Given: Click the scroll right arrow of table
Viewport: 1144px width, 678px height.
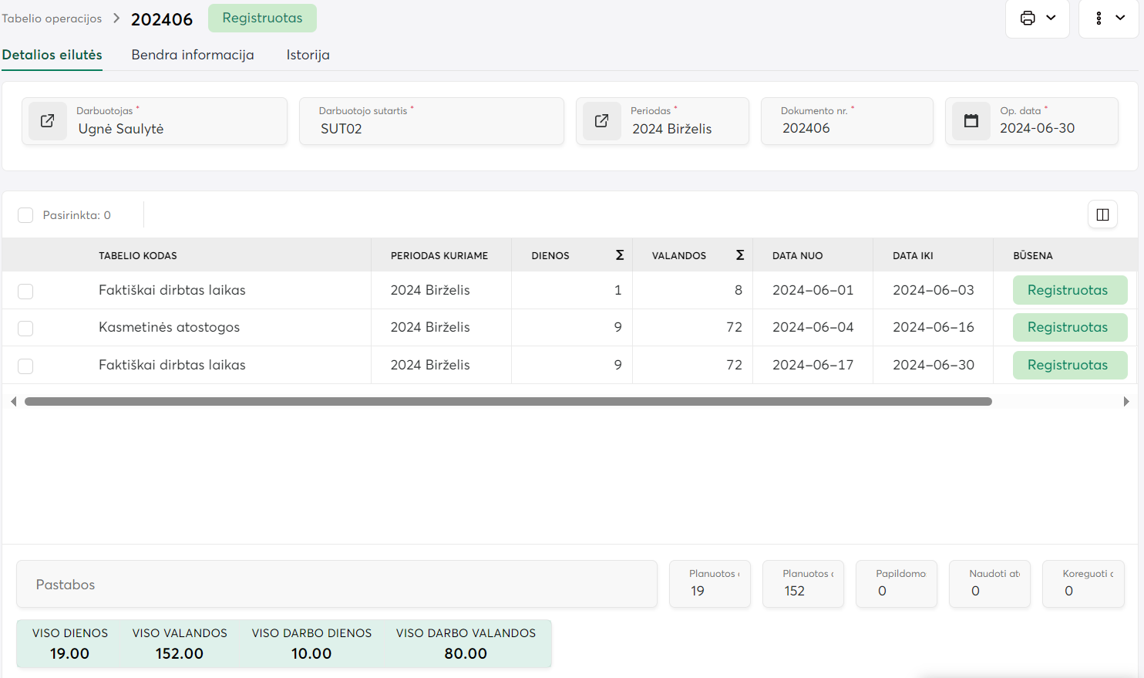Looking at the screenshot, I should pyautogui.click(x=1126, y=402).
